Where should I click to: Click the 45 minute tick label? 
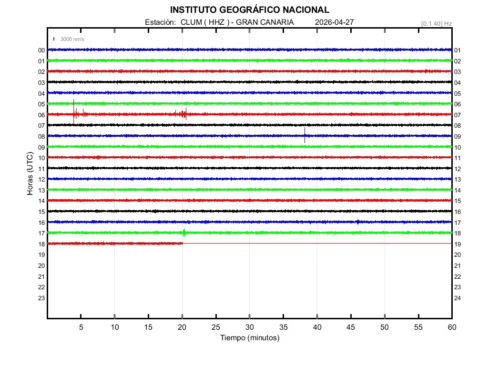coord(351,327)
